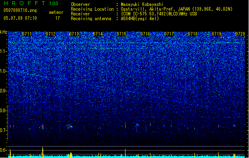This screenshot has width=249, height=158.
Task: Click the 0.8 frequency axis label
Action: [3, 111]
